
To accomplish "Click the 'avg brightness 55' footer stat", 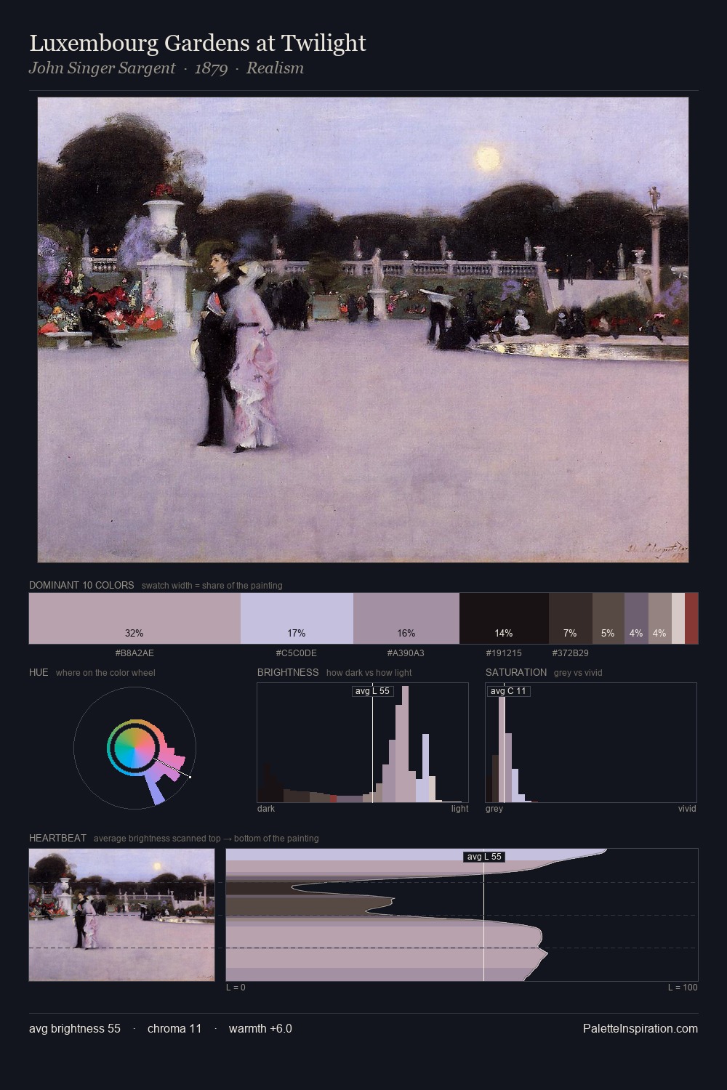I will tap(75, 1028).
